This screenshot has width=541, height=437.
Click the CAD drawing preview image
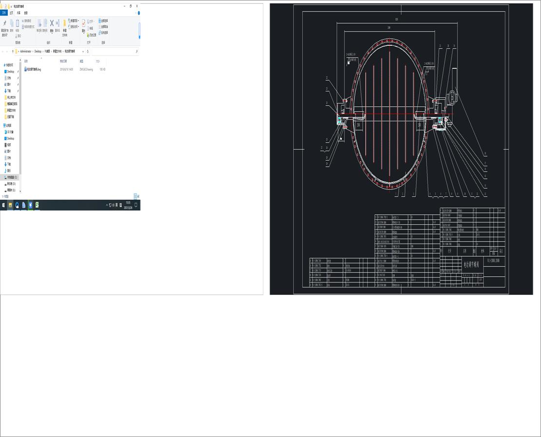tap(401, 149)
